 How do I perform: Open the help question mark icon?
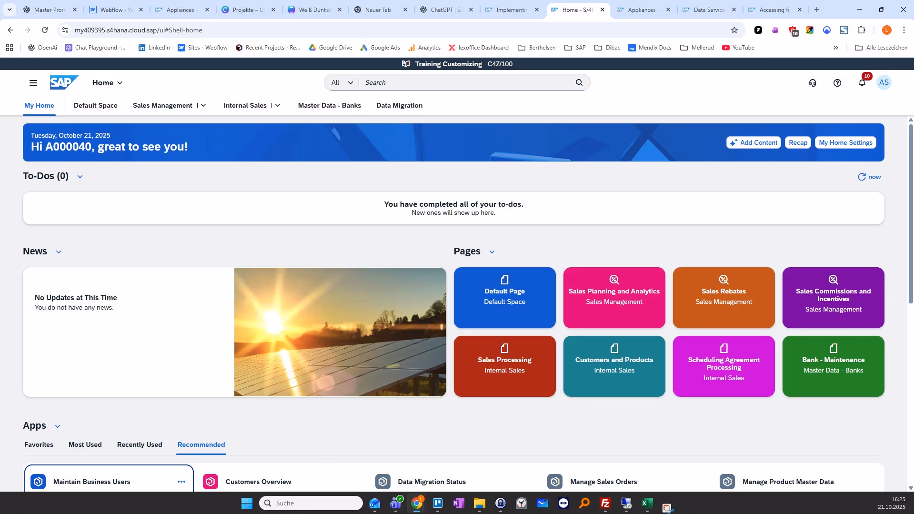[x=837, y=83]
